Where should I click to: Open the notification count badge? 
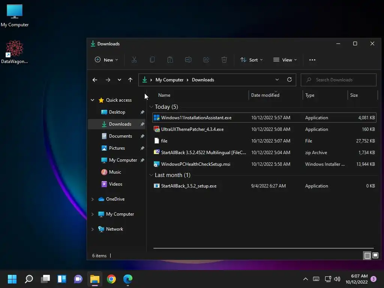[x=373, y=279]
